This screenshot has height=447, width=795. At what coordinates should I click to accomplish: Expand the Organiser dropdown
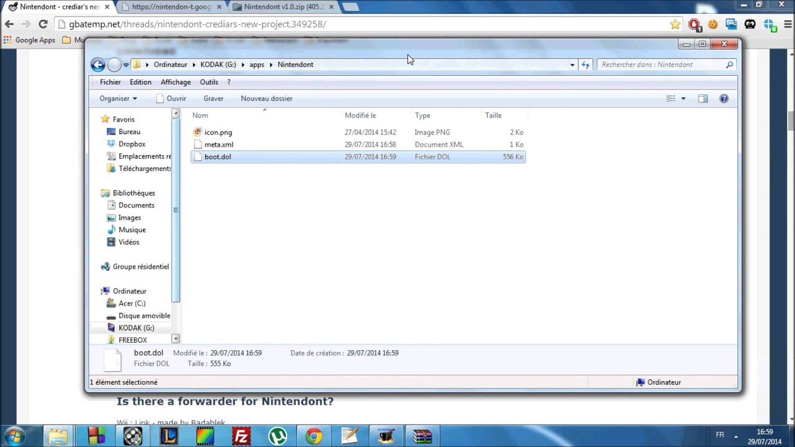(118, 98)
